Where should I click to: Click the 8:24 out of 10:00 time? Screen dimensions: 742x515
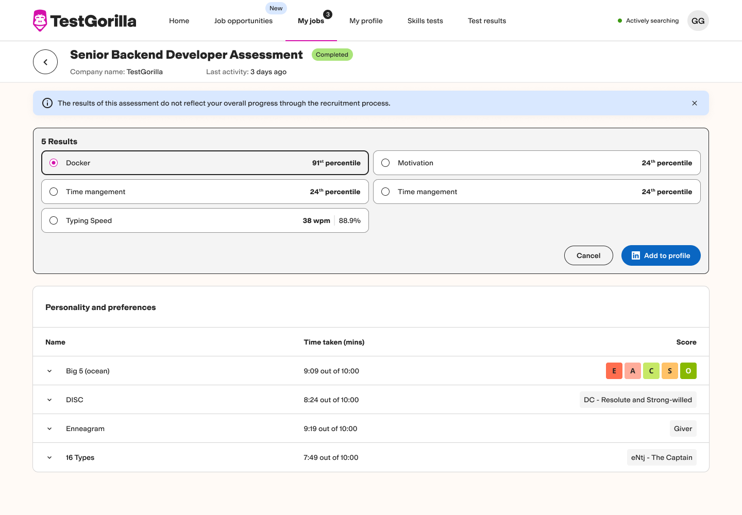[331, 400]
